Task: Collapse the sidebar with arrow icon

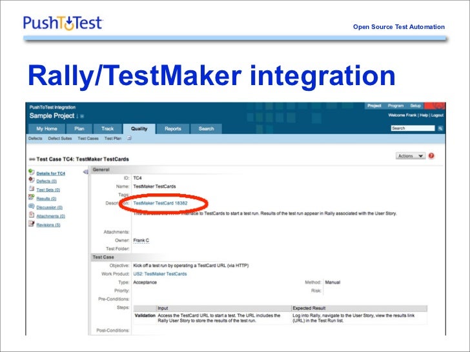Action: pos(85,171)
